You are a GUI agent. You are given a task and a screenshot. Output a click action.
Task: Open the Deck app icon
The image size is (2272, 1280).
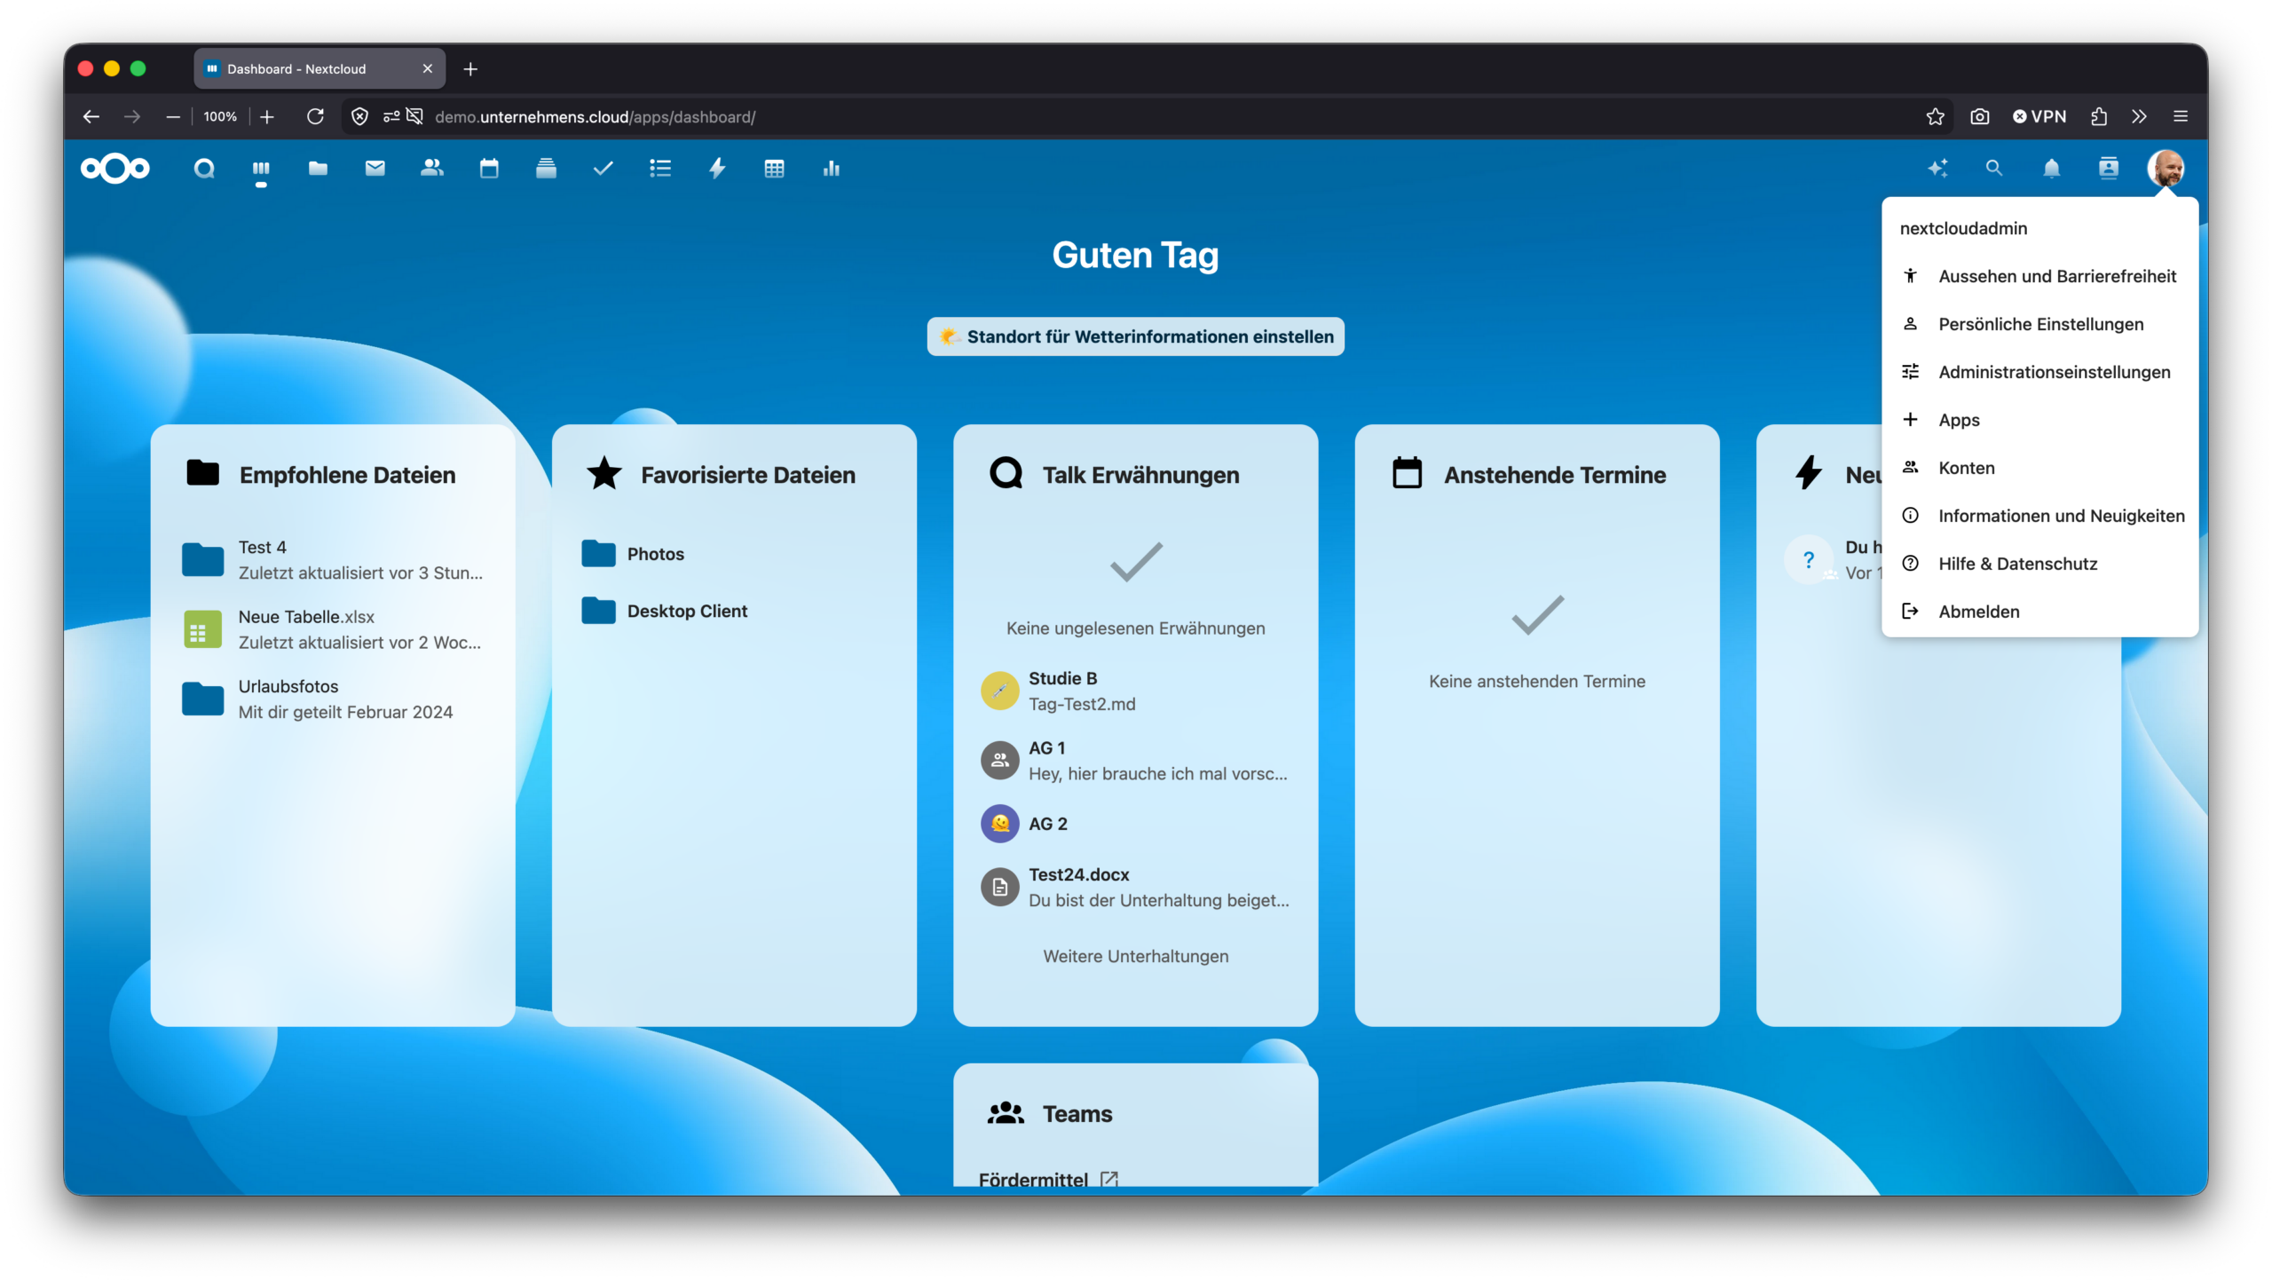coord(546,169)
